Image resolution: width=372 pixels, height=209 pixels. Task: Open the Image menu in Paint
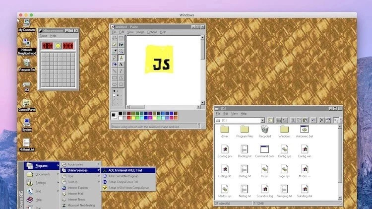pyautogui.click(x=140, y=32)
